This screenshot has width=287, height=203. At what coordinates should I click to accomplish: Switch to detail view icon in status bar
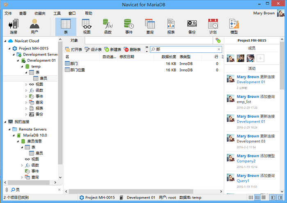tap(257, 198)
